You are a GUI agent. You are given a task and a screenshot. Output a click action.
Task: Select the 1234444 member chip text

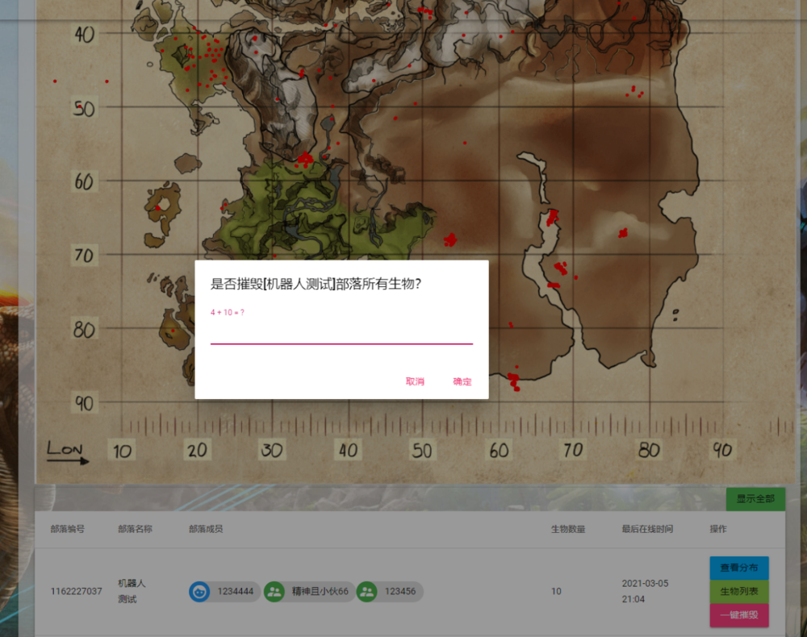[x=235, y=592]
